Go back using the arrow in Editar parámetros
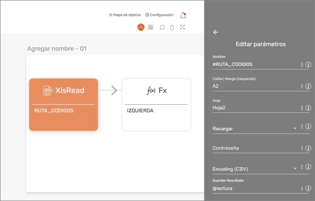 pyautogui.click(x=216, y=32)
